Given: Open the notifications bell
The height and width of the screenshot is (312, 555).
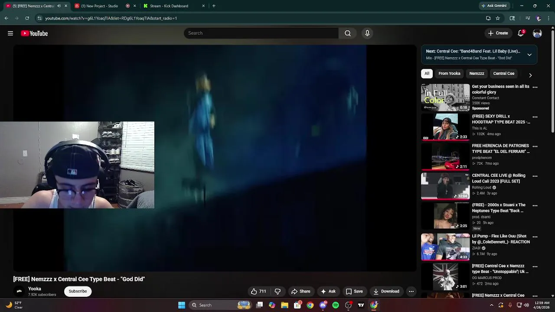Looking at the screenshot, I should tap(521, 33).
